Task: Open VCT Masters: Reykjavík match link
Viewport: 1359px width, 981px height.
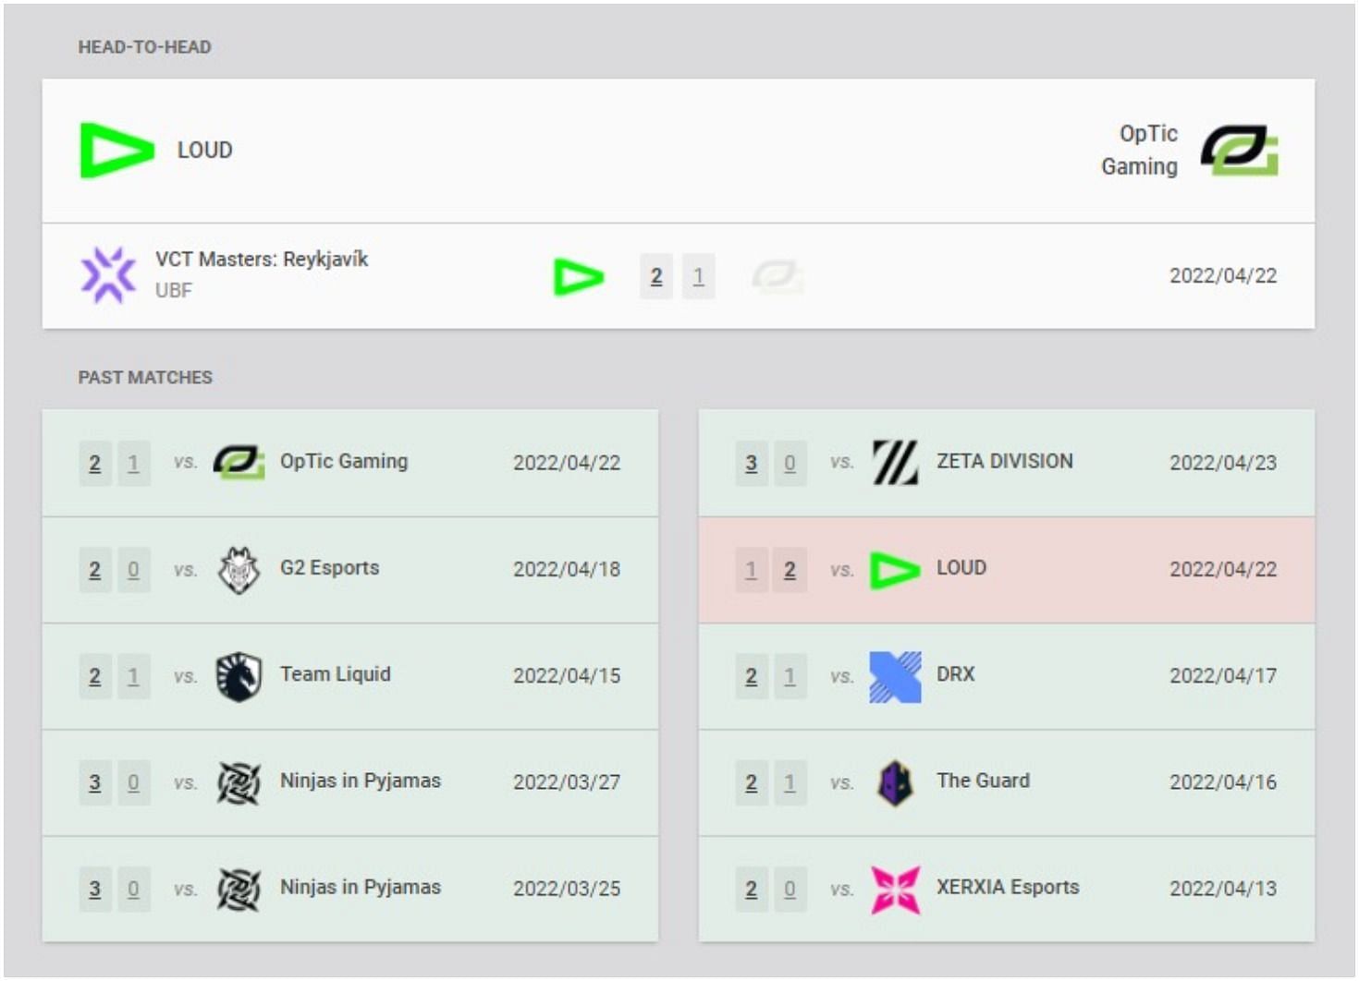Action: click(679, 276)
